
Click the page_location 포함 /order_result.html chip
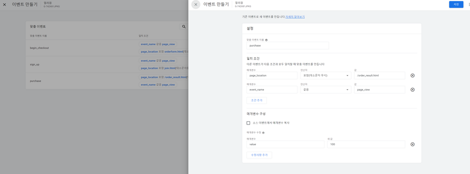[163, 77]
